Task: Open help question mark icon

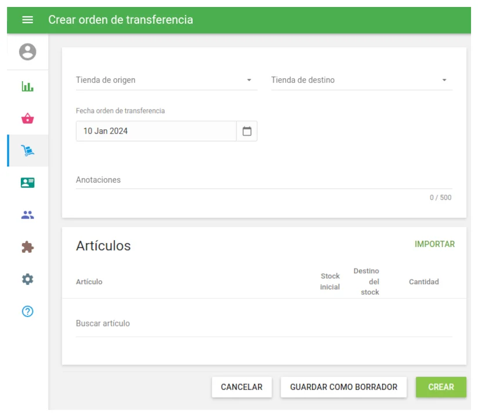Action: click(x=27, y=311)
